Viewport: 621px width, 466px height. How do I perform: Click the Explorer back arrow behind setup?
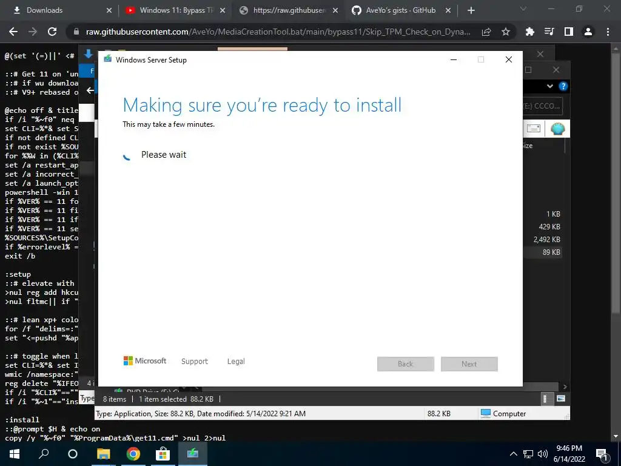tap(90, 91)
